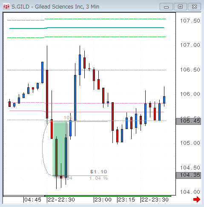Click the 105.00 price axis label
The height and width of the screenshot is (207, 204).
[x=190, y=143]
